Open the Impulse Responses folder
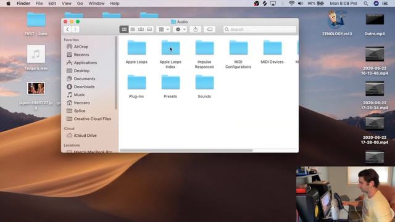 [x=204, y=48]
